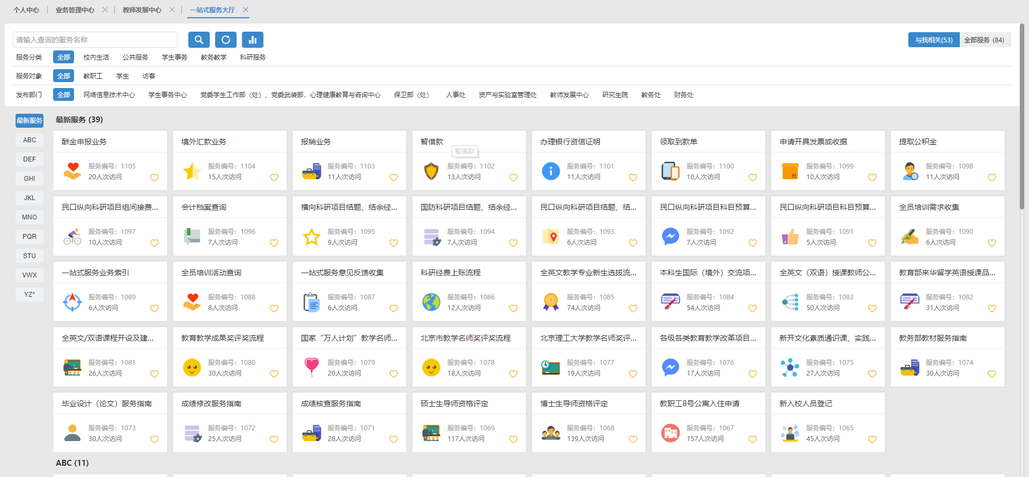Click the medal icon of 全英文教学专业新生选拔
This screenshot has width=1029, height=477.
(x=551, y=303)
